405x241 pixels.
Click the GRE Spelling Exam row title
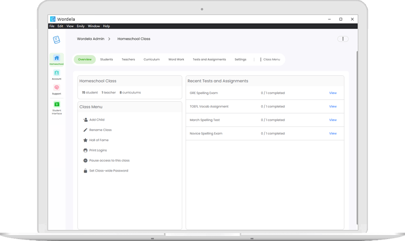204,93
